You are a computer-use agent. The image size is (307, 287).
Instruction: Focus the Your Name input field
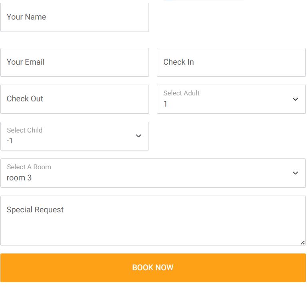pyautogui.click(x=75, y=17)
